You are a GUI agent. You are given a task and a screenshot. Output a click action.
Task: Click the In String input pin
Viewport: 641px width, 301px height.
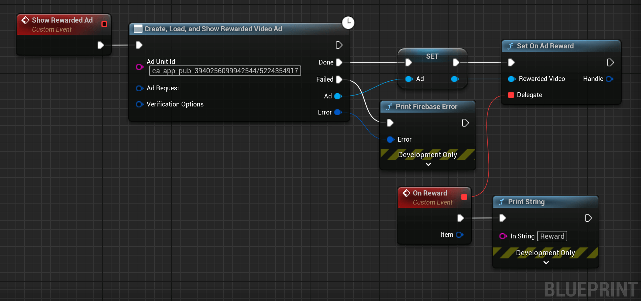[x=503, y=236]
